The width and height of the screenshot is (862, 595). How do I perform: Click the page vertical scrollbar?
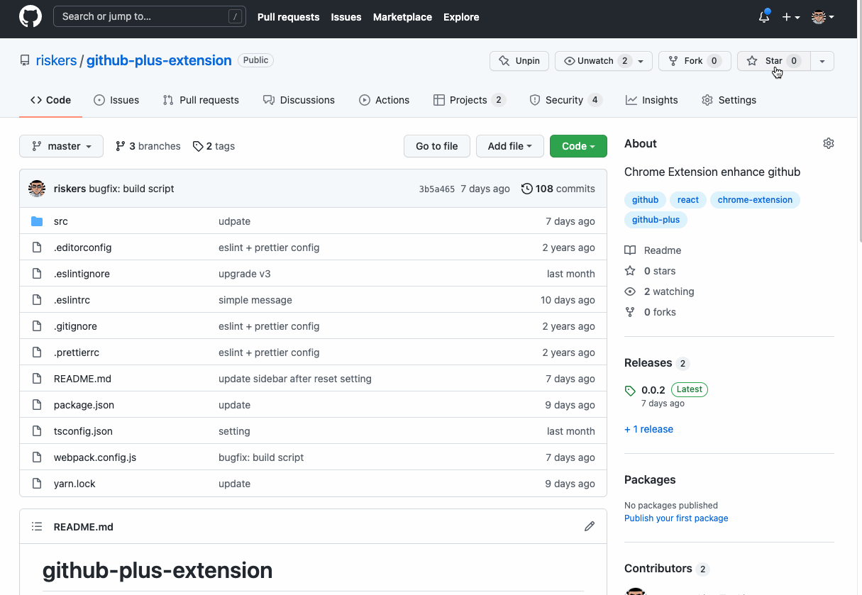point(858,121)
